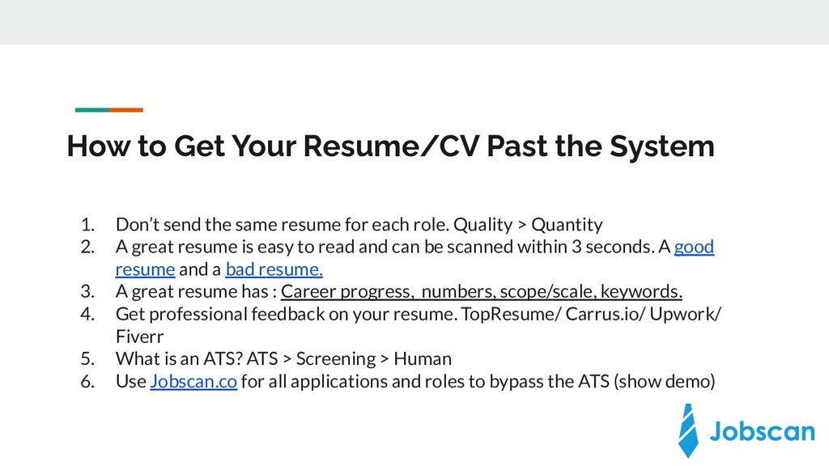The image size is (829, 466).
Task: Click the Jobscan.co hyperlink
Action: click(193, 382)
